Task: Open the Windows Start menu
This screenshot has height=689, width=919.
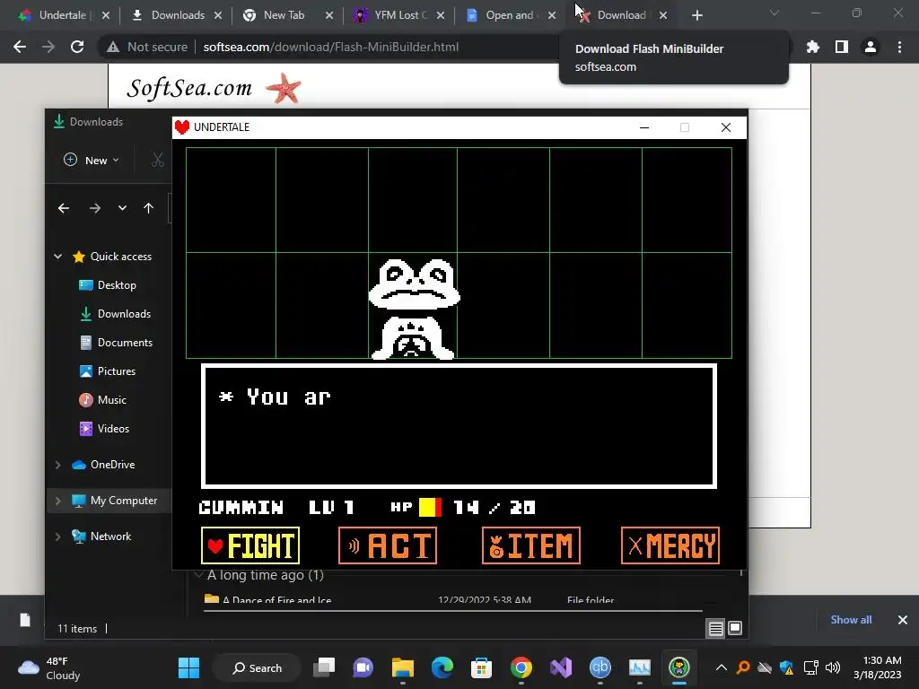Action: click(x=188, y=667)
